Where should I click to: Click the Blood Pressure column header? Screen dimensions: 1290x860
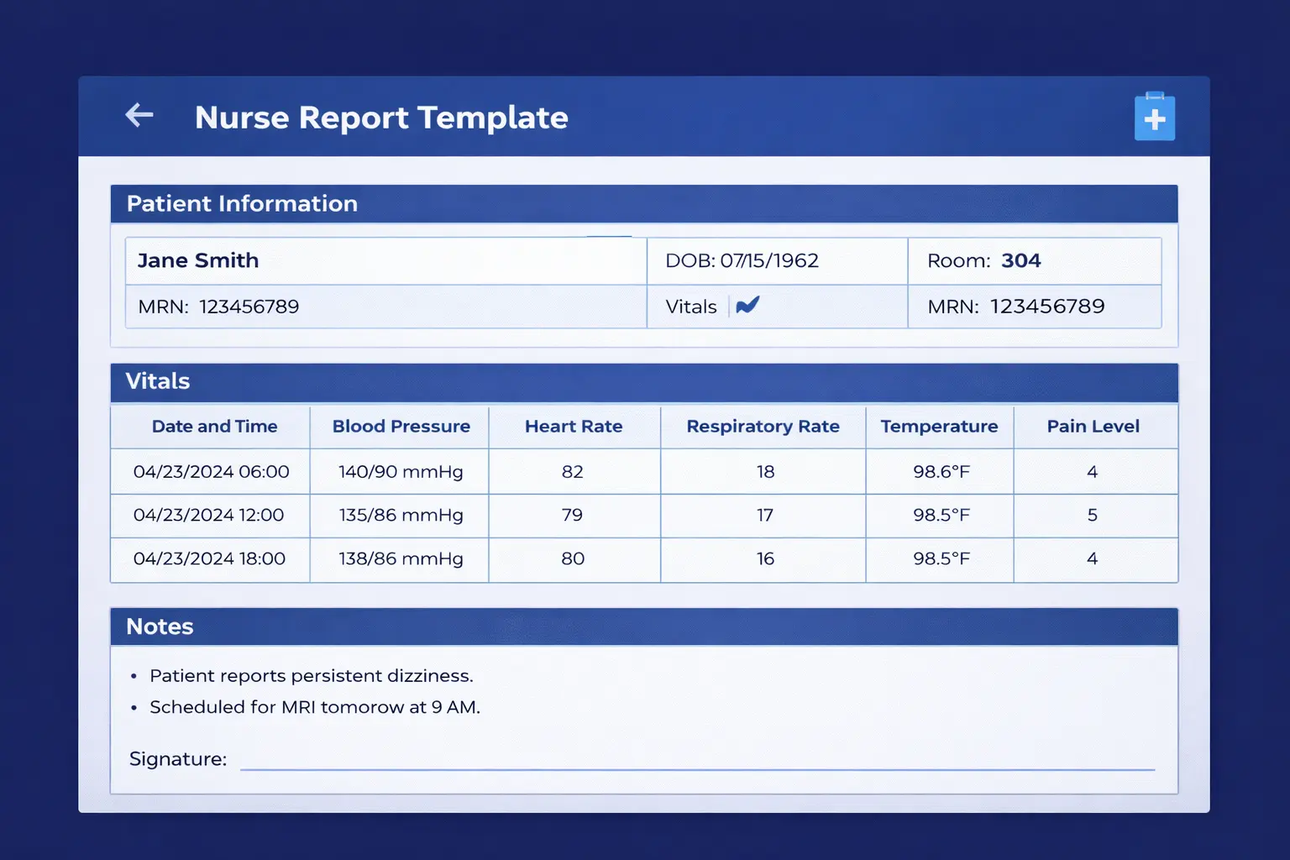point(401,427)
